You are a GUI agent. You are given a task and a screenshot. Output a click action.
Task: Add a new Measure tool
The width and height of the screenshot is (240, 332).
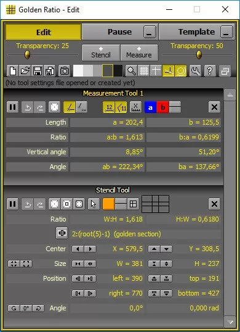139,52
